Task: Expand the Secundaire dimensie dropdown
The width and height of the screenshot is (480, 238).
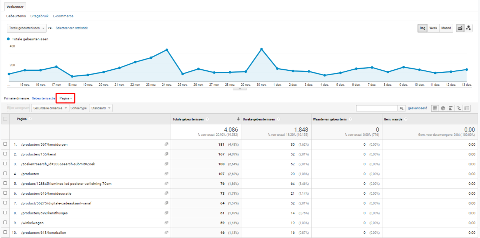Action: [x=50, y=108]
